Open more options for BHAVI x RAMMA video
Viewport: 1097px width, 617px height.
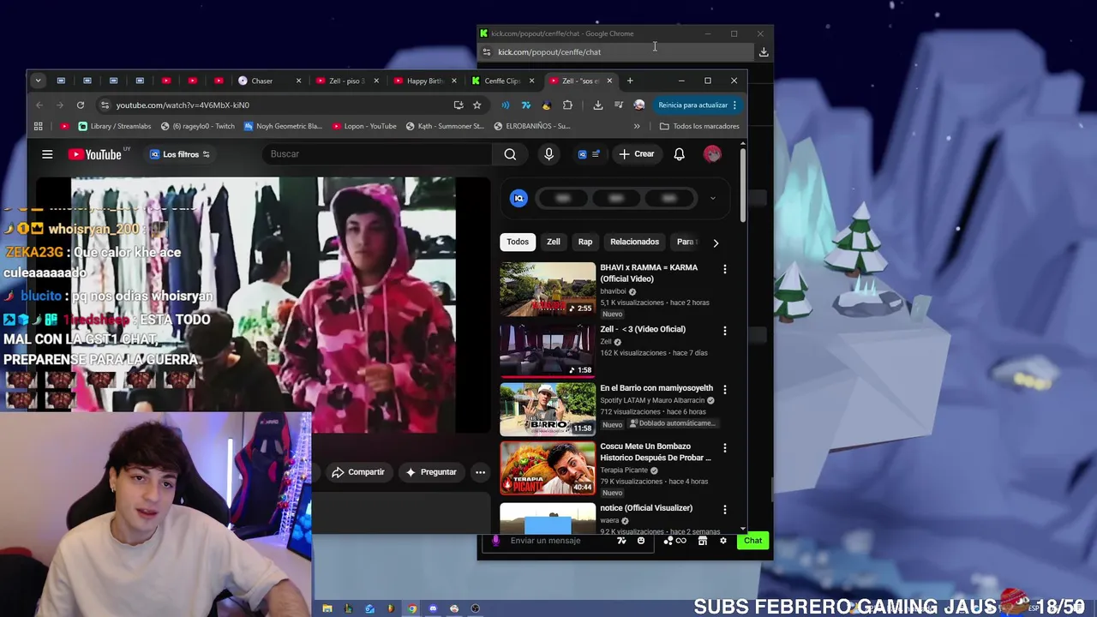click(724, 269)
